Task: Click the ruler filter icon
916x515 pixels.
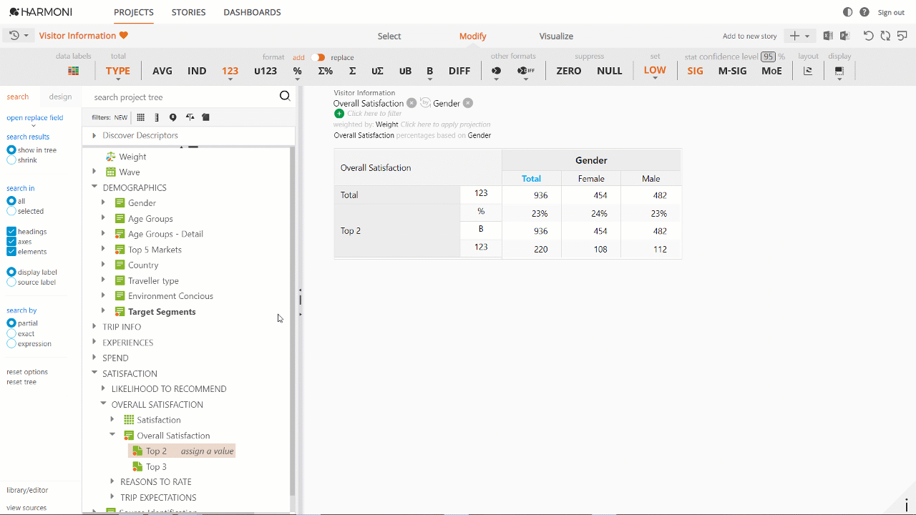Action: pos(157,117)
